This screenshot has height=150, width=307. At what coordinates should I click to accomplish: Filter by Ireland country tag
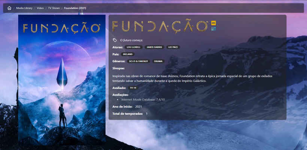click(x=128, y=54)
